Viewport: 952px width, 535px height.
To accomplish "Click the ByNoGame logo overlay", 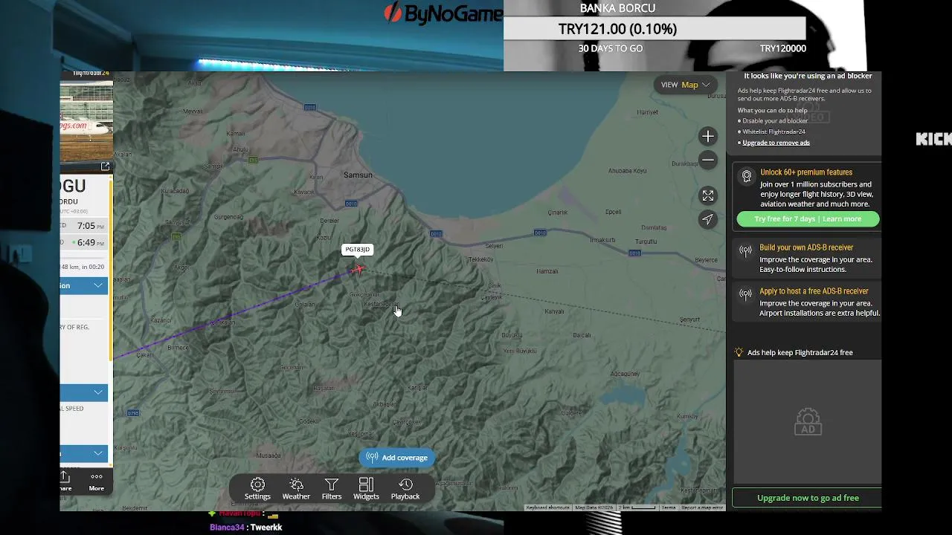I will pos(443,13).
